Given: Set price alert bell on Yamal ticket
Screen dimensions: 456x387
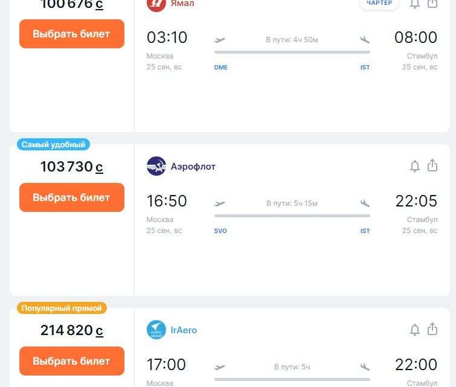Looking at the screenshot, I should pos(415,4).
